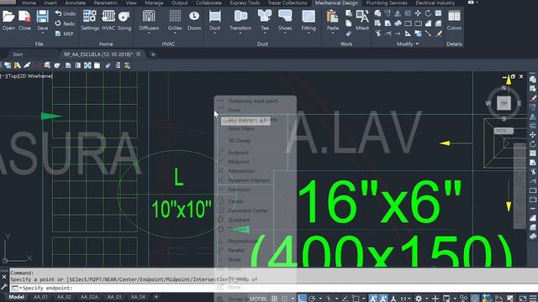Expand the Tee dropdown arrow
538x302 pixels.
pos(265,34)
